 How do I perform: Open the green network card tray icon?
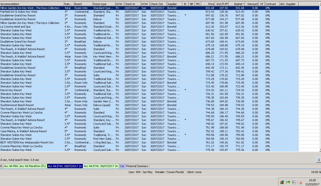288,182
